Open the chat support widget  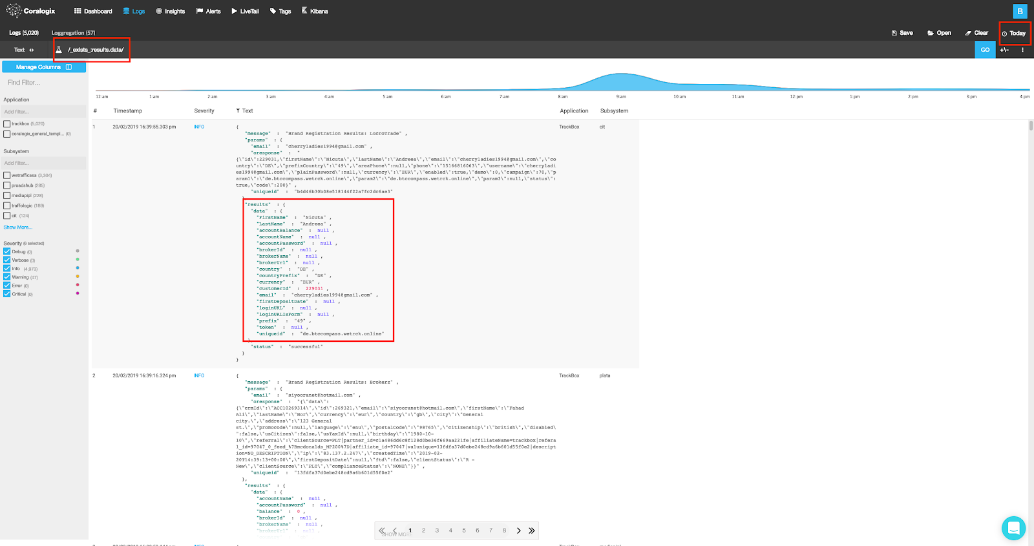click(1013, 528)
